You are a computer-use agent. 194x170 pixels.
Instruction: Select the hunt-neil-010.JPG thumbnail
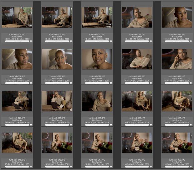(x=97, y=18)
